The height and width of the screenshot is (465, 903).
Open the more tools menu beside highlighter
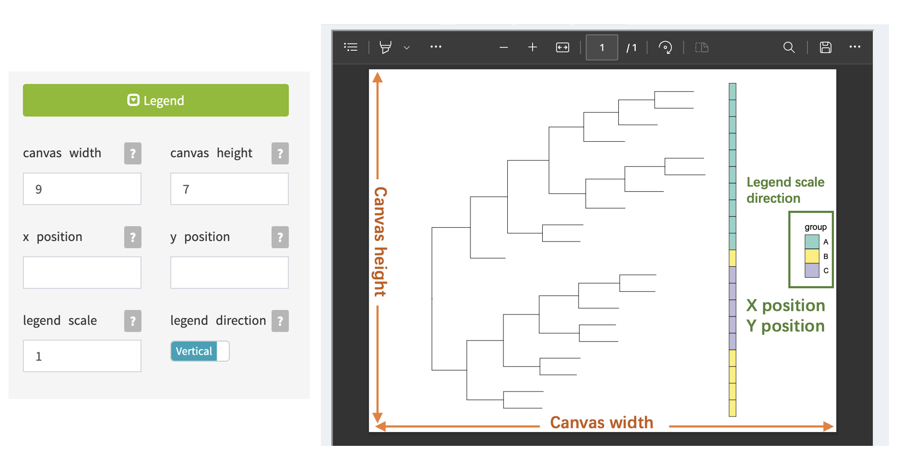436,47
